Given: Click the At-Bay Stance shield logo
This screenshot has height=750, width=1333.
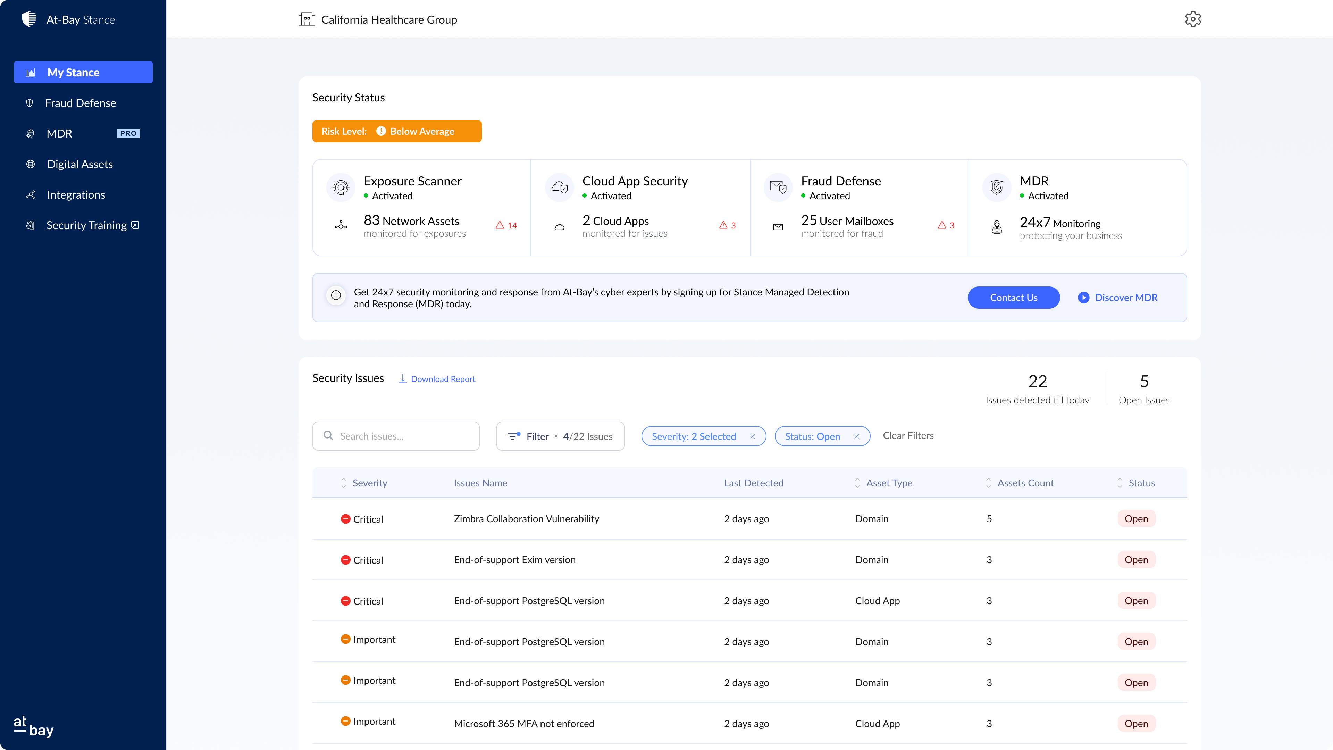Looking at the screenshot, I should click(30, 20).
